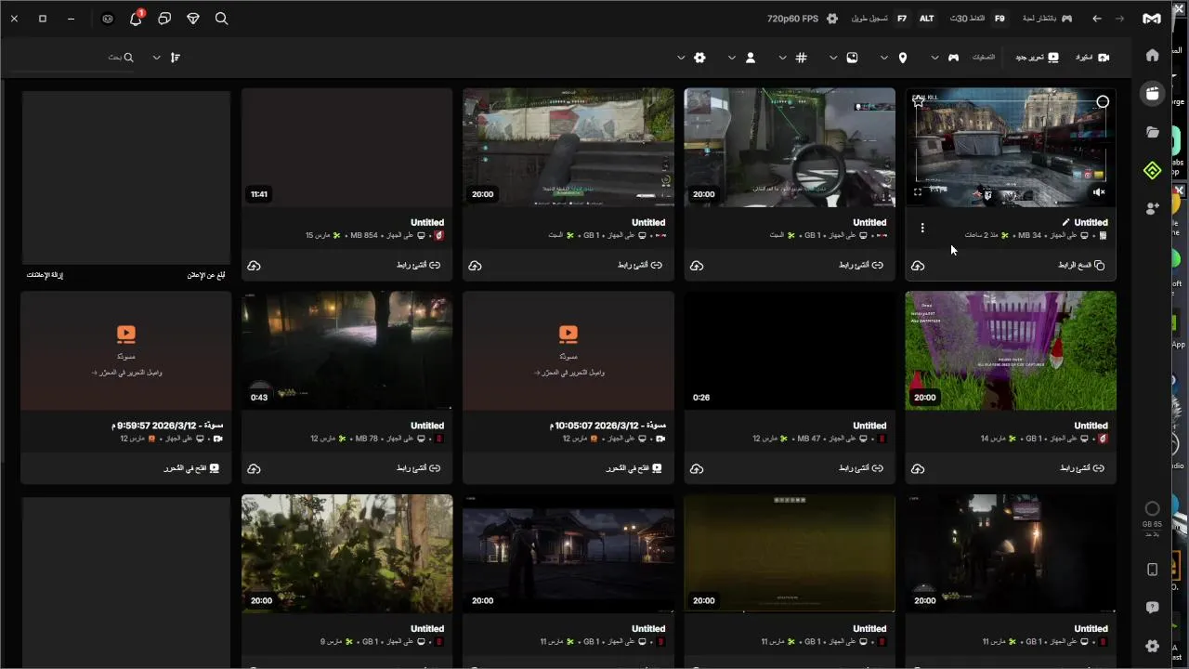Unmute the first clip preview
Viewport: 1189px width, 669px height.
point(1099,192)
